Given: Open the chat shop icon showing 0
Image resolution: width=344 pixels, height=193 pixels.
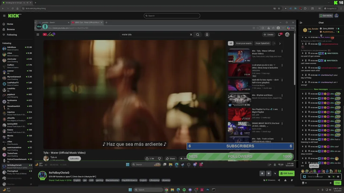Looking at the screenshot, I should click(304, 183).
